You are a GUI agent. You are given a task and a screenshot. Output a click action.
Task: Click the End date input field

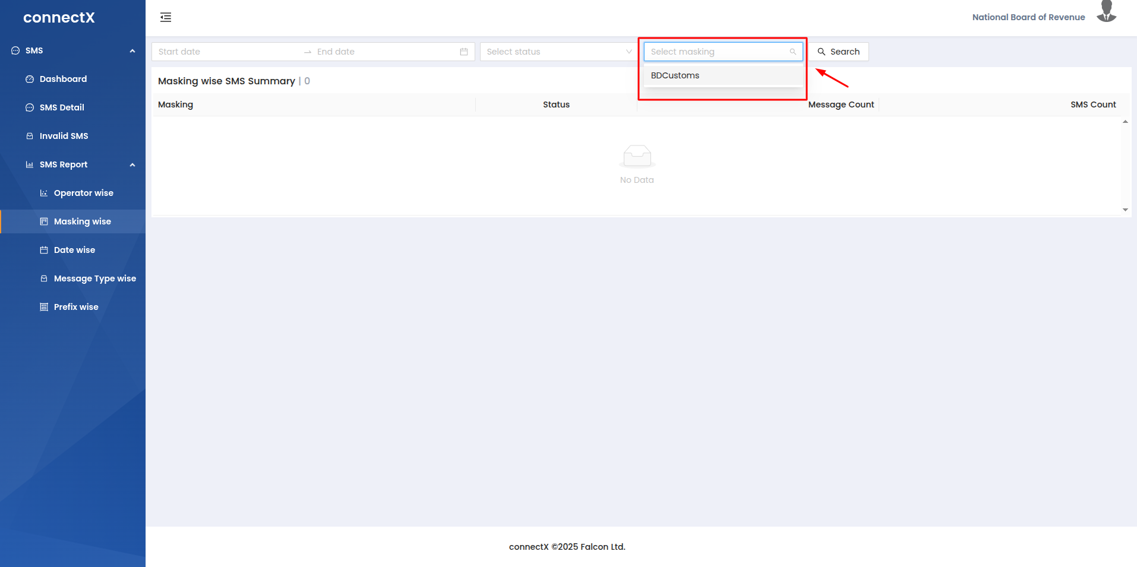pos(380,52)
